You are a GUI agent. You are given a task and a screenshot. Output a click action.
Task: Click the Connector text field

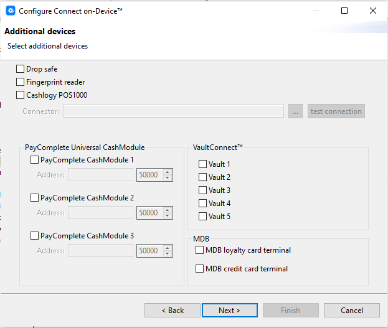(x=173, y=111)
